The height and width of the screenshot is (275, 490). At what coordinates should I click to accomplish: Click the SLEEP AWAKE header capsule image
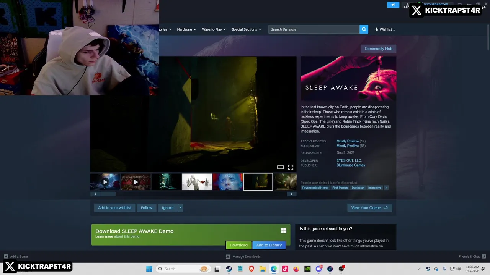point(348,79)
